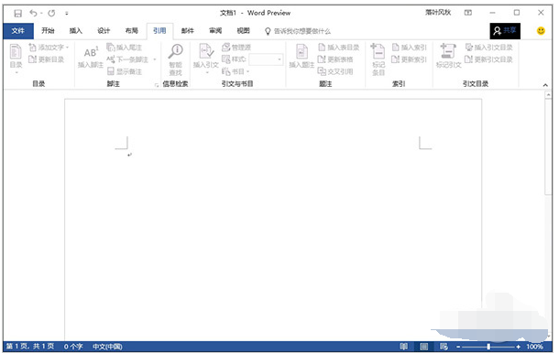The height and width of the screenshot is (353, 559).
Task: Click 更新索引 (Update Index)
Action: [x=409, y=59]
